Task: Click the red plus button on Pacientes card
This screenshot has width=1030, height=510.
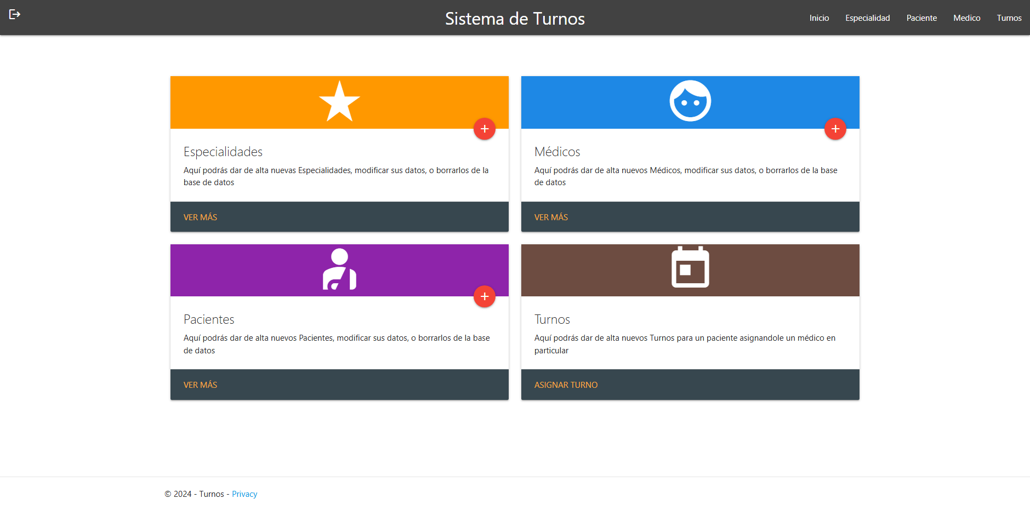Action: coord(485,296)
